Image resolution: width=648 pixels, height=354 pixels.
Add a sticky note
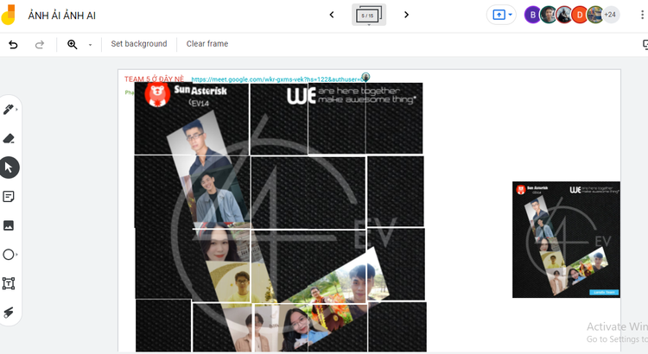[9, 197]
